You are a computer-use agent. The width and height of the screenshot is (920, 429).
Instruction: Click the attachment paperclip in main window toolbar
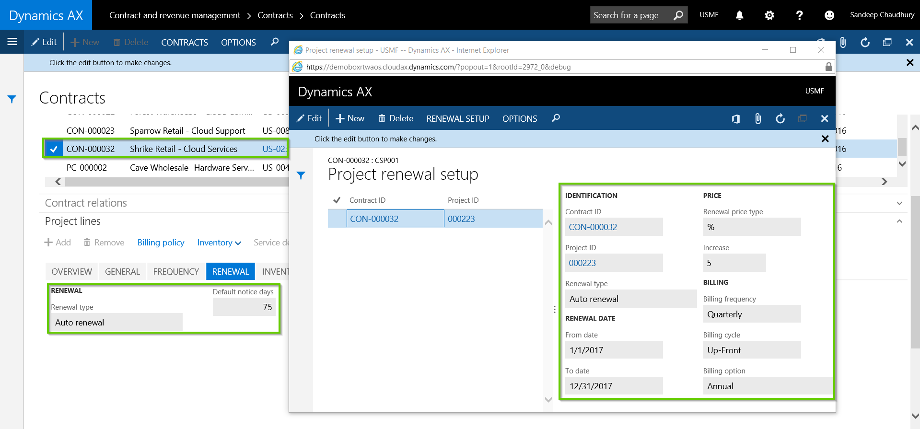click(843, 42)
